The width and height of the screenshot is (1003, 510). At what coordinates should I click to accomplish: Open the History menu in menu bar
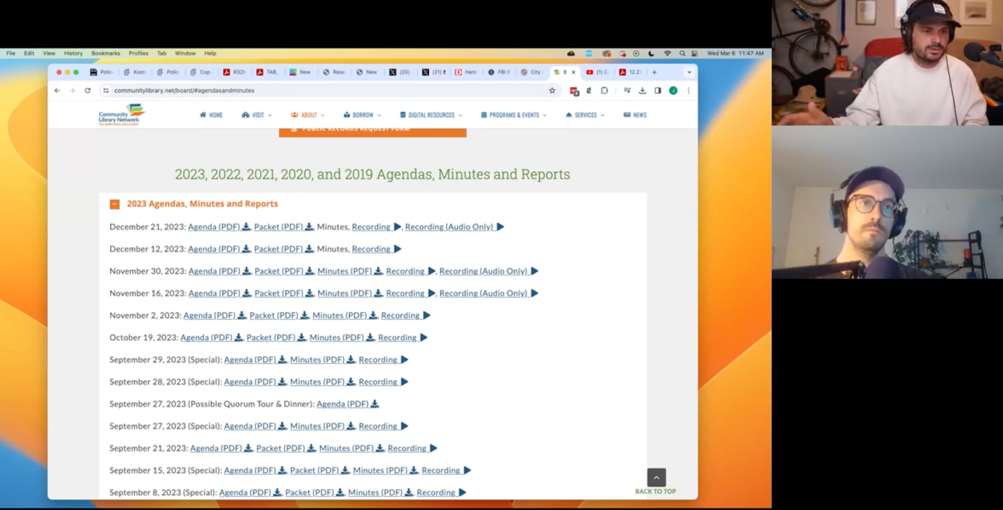coord(73,53)
